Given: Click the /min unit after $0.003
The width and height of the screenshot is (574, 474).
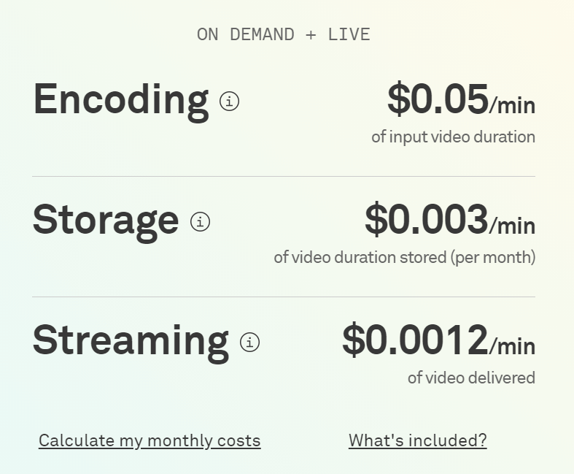Looking at the screenshot, I should coord(513,226).
